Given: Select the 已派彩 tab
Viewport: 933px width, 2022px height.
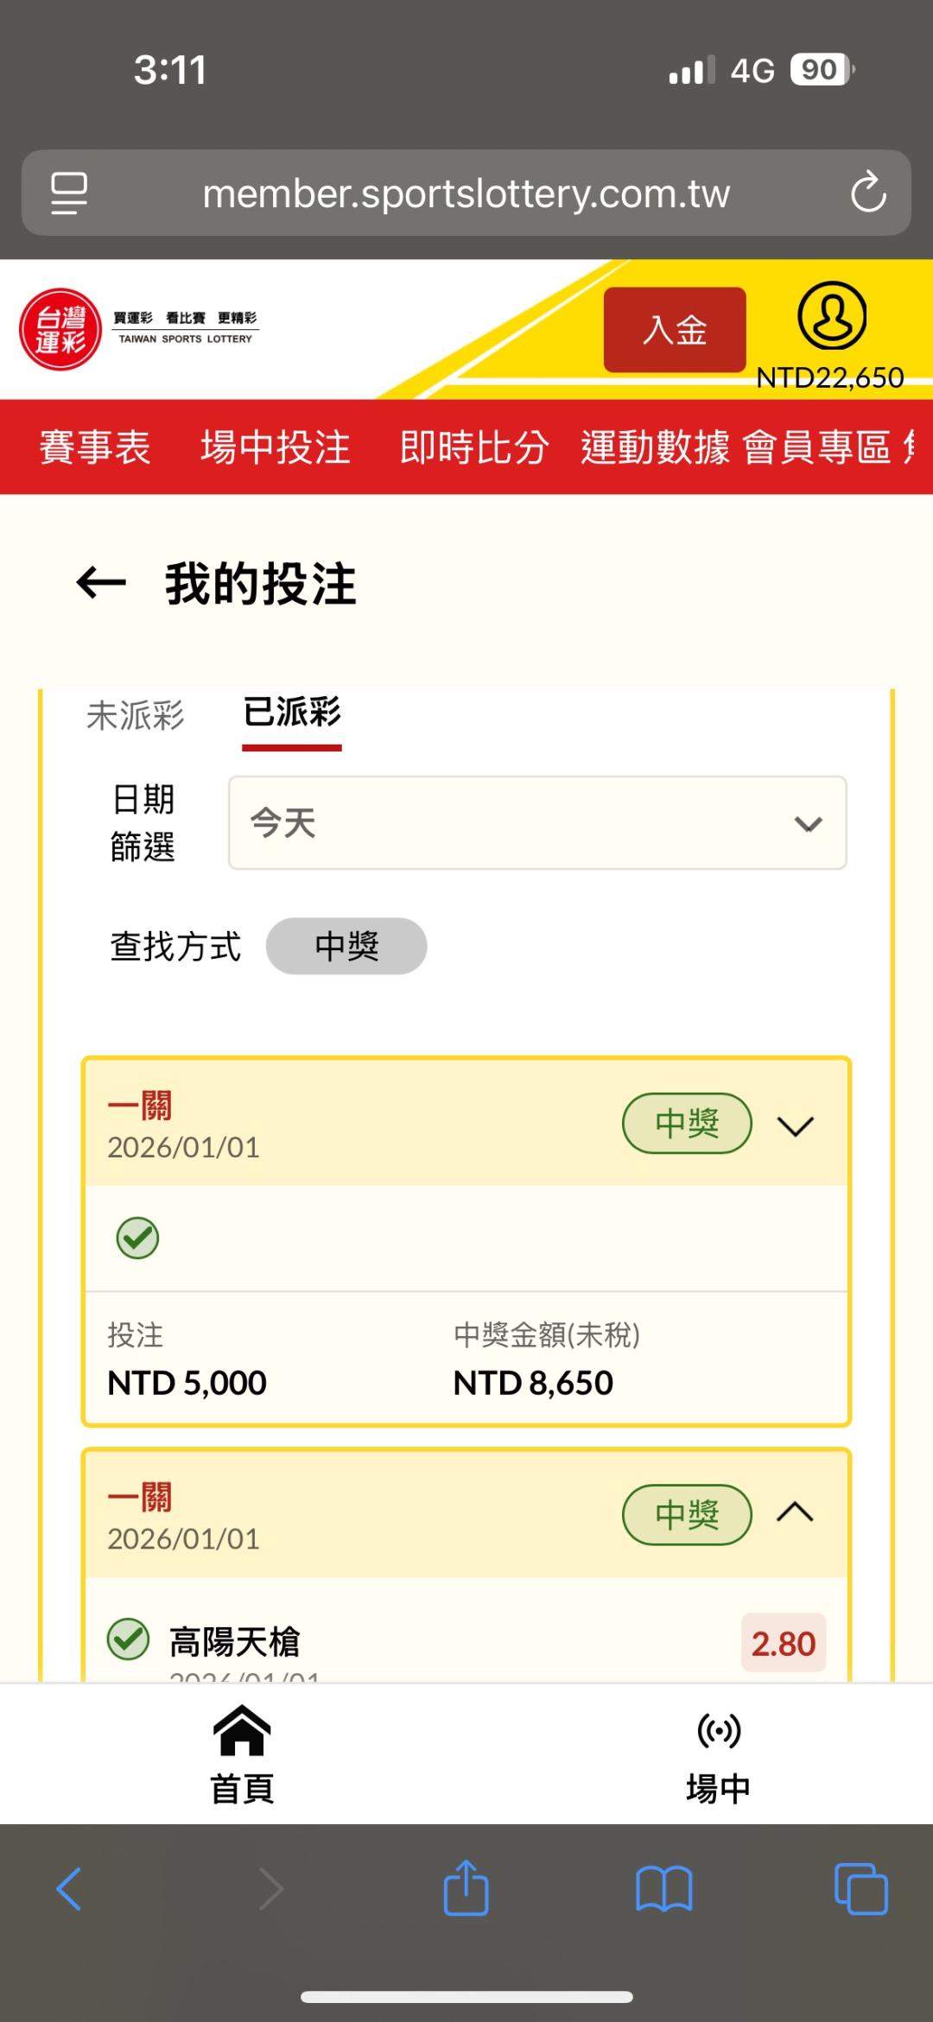Looking at the screenshot, I should click(x=292, y=713).
